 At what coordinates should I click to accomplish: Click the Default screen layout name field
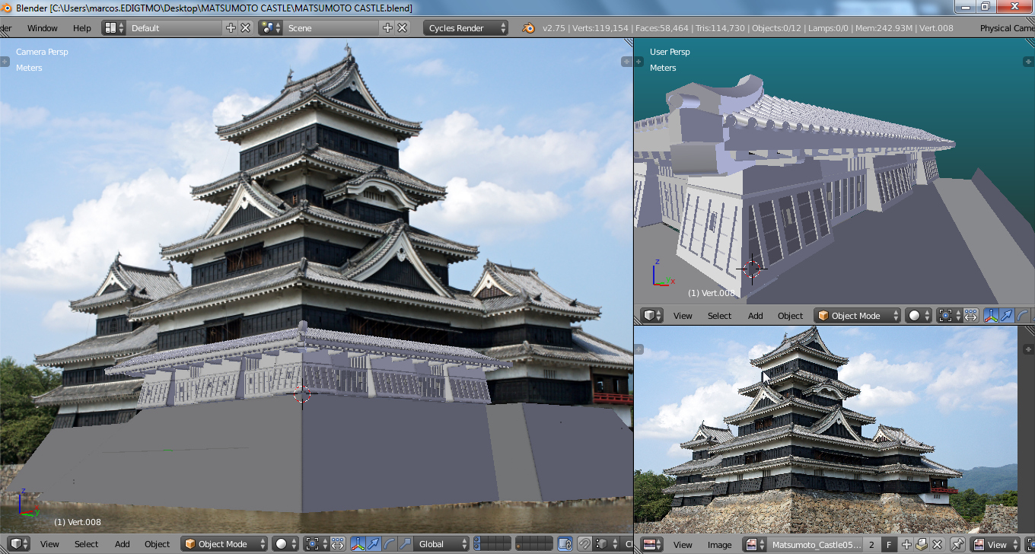(x=175, y=28)
